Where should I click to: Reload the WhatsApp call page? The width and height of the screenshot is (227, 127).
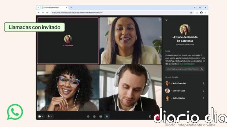(x=47, y=13)
